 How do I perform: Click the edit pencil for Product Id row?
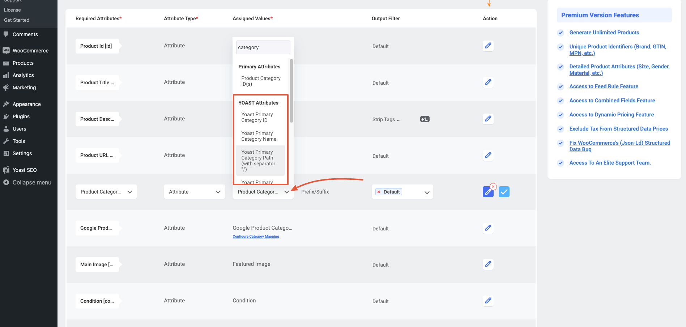pos(488,46)
